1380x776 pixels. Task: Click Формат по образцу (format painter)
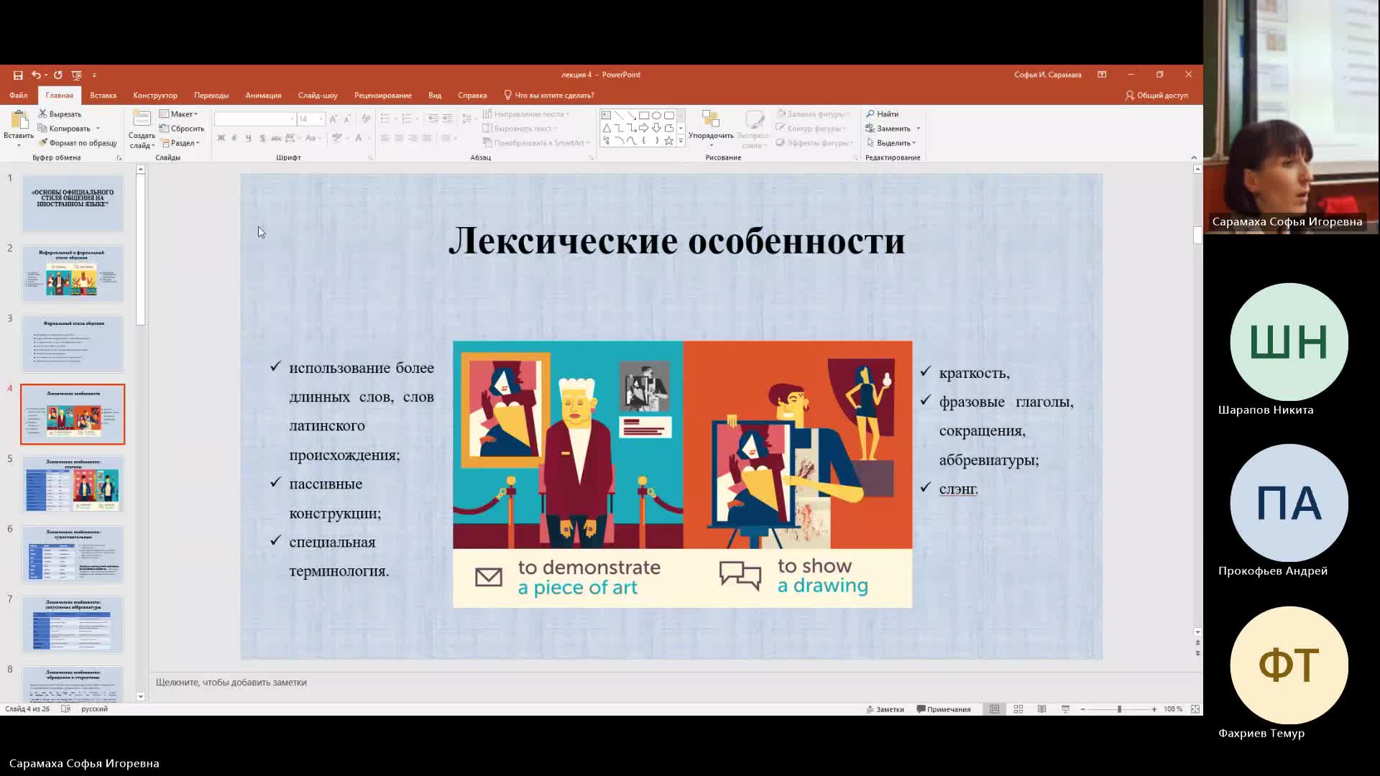(x=78, y=142)
